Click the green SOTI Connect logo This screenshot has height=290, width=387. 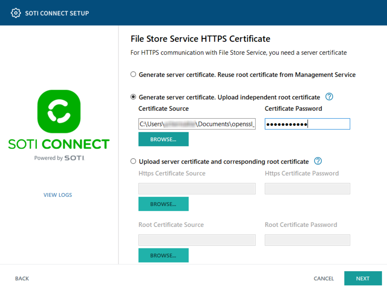pyautogui.click(x=59, y=111)
